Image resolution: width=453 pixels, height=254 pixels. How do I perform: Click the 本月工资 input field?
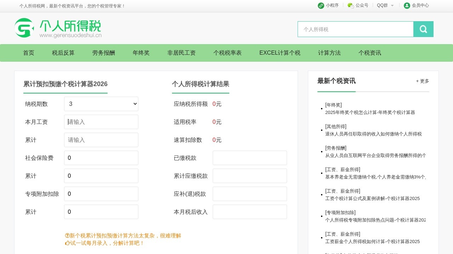click(x=101, y=122)
